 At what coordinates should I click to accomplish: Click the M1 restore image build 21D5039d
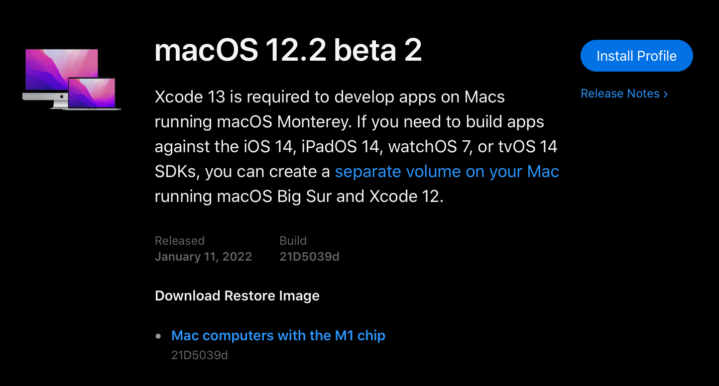click(x=200, y=355)
